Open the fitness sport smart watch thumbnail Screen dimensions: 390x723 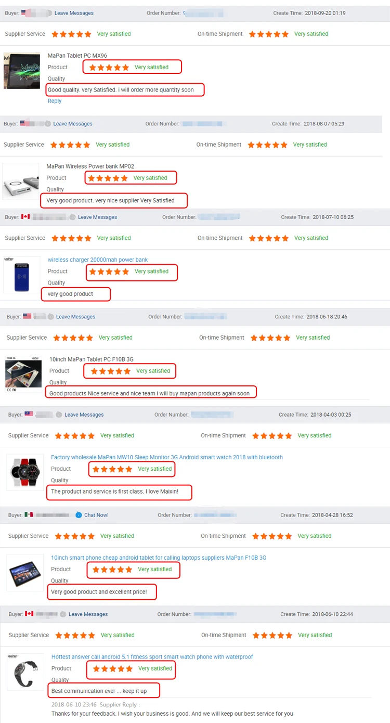click(x=25, y=672)
